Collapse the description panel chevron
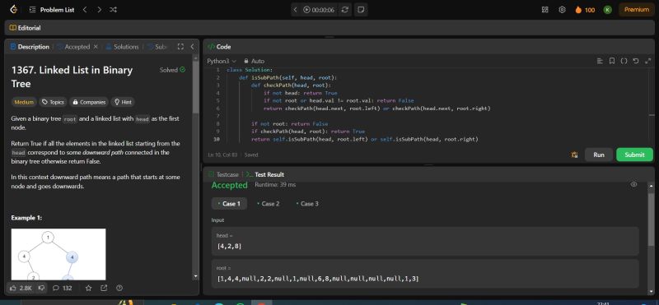Image resolution: width=659 pixels, height=305 pixels. [192, 47]
